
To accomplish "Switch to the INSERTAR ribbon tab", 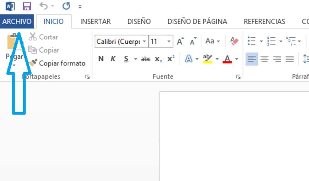I will [x=95, y=22].
